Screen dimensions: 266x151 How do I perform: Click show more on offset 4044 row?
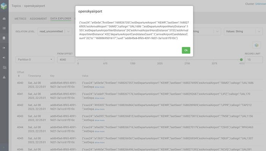click(100, 131)
